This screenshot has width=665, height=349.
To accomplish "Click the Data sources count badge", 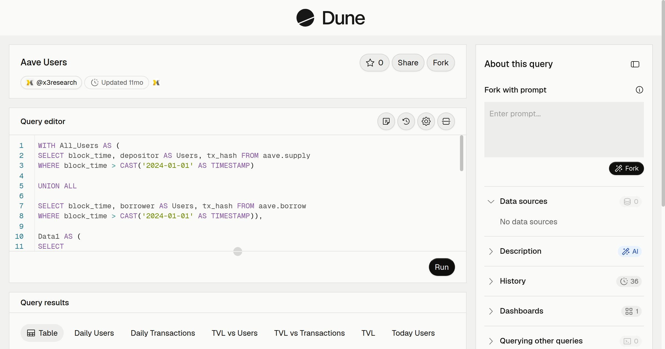I will (x=631, y=201).
